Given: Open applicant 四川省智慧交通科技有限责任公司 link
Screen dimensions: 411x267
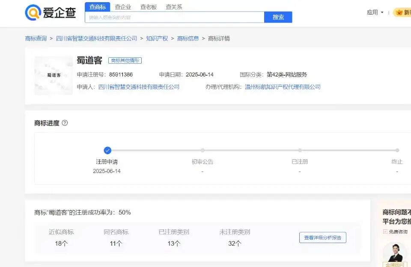Looking at the screenshot, I should pyautogui.click(x=139, y=87).
